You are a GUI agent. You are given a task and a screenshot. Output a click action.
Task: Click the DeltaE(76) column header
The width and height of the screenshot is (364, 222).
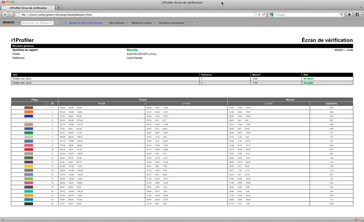tap(331, 104)
